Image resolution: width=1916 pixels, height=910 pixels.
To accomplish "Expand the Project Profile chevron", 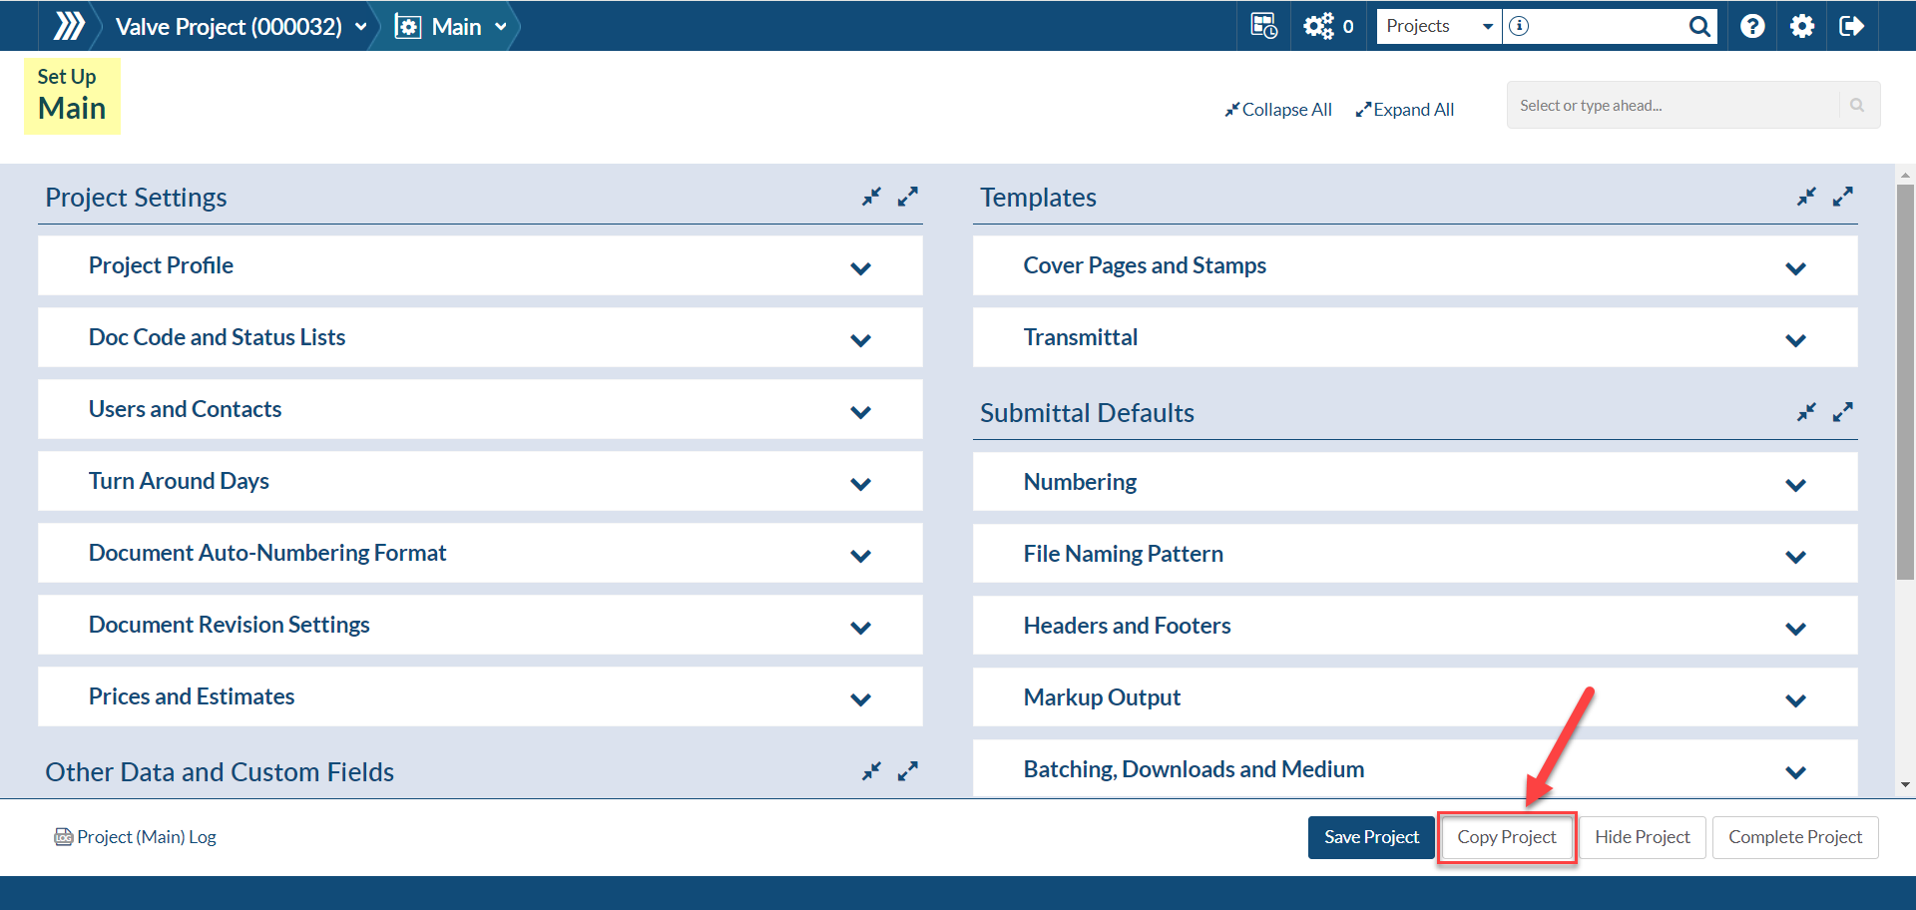I will pyautogui.click(x=861, y=268).
